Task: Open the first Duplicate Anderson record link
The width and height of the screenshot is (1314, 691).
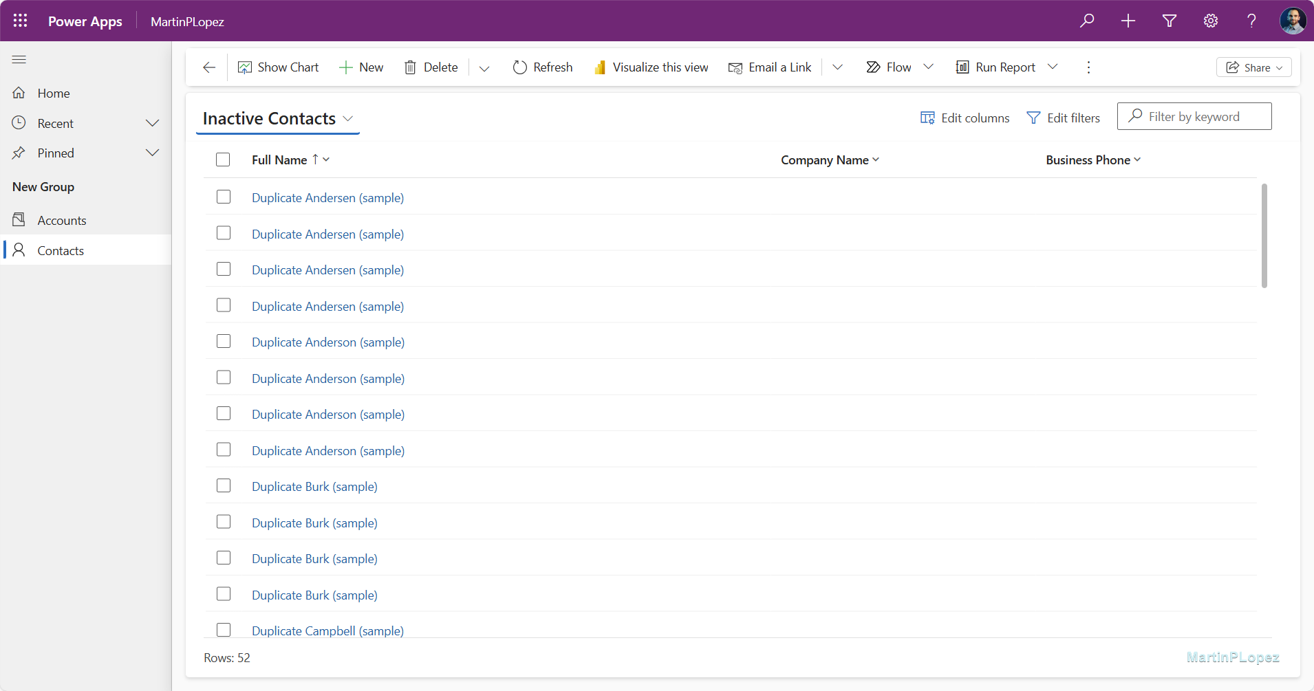Action: click(327, 342)
